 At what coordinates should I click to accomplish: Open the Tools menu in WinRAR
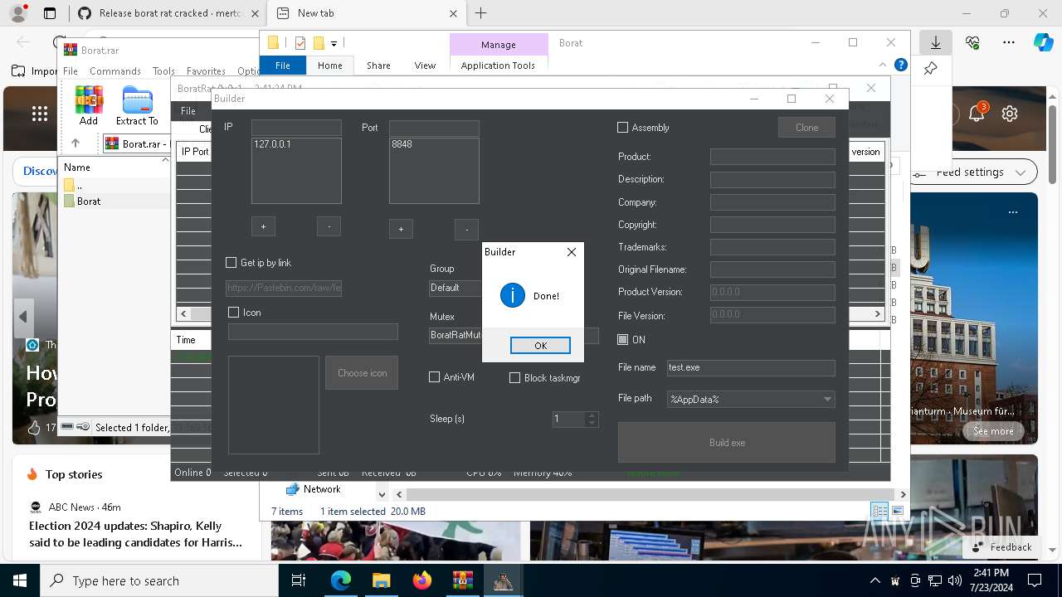pos(163,71)
